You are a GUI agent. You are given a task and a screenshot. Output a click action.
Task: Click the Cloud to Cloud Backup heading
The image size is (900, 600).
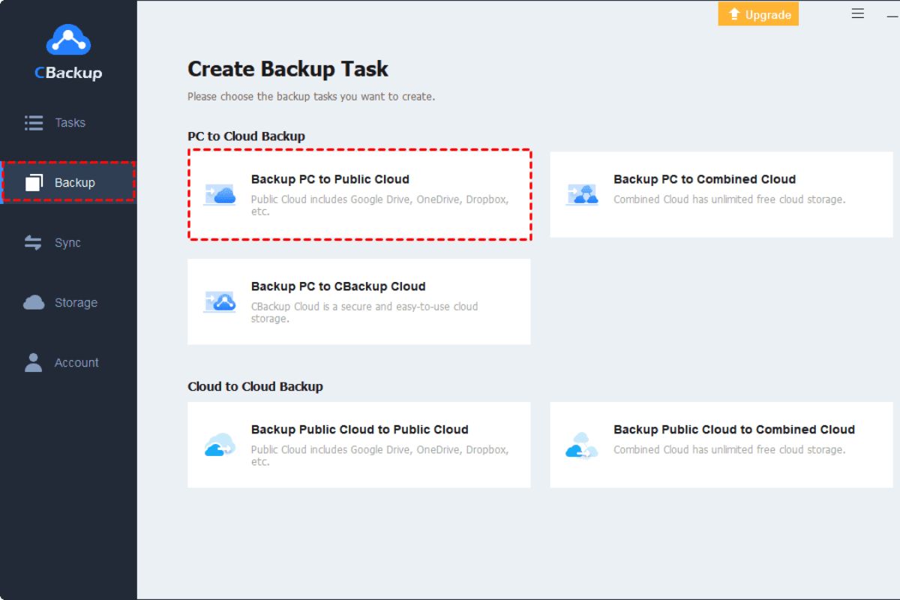[x=255, y=387]
